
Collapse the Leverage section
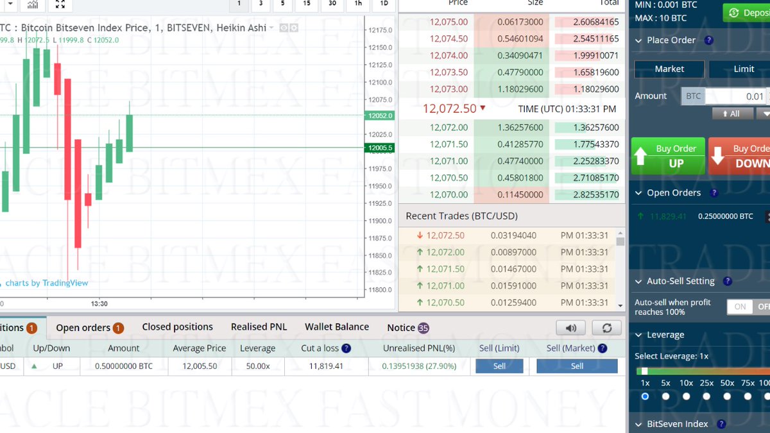[638, 335]
